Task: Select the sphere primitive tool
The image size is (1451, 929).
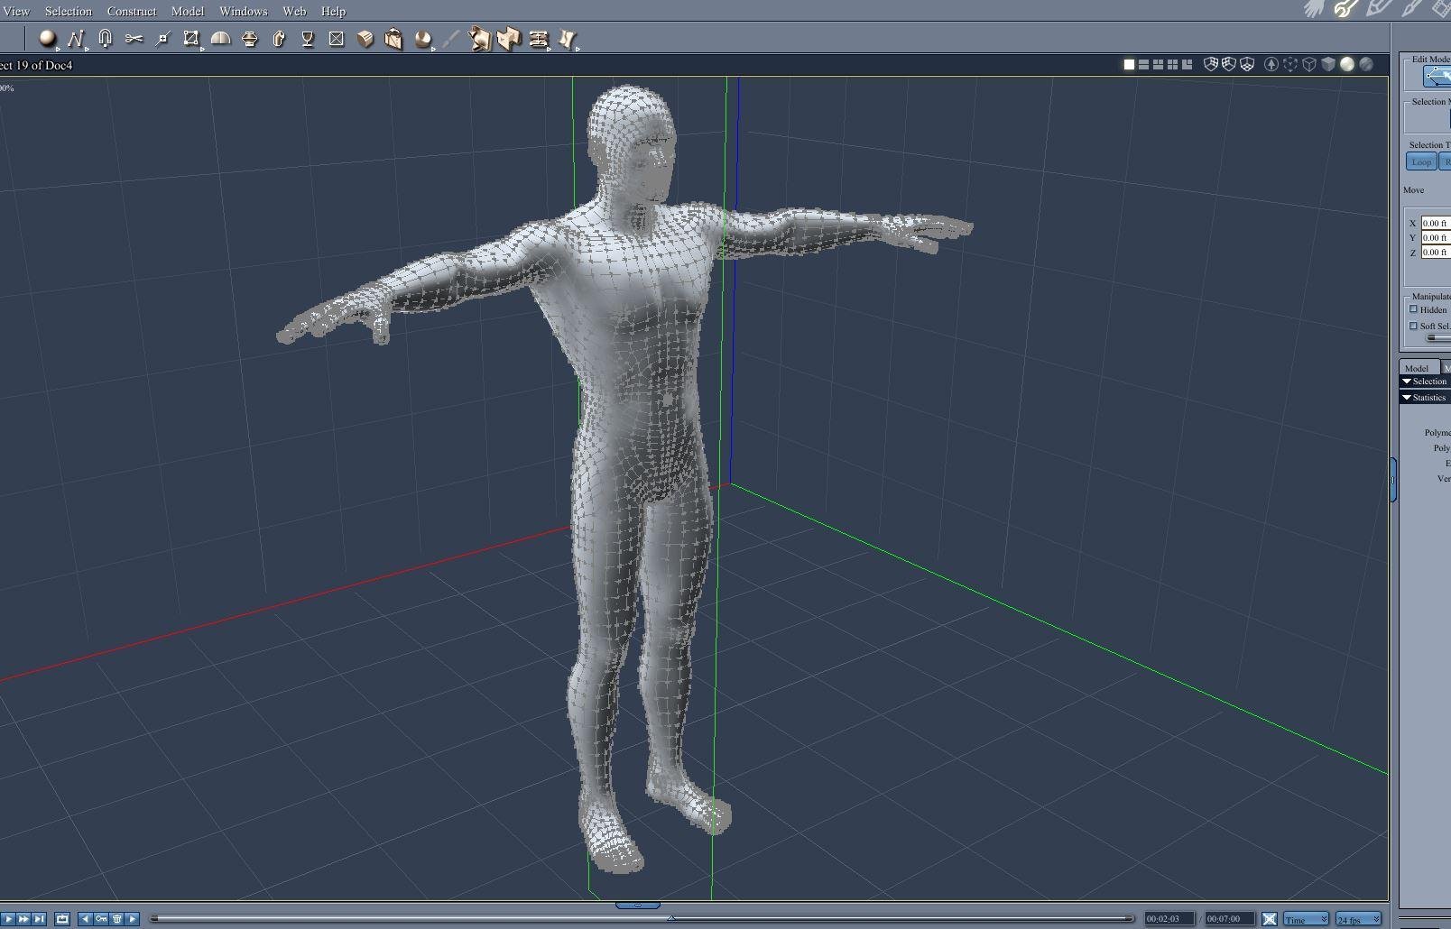Action: (x=47, y=39)
